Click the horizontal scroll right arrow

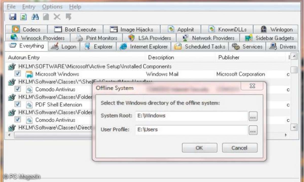coord(286,135)
